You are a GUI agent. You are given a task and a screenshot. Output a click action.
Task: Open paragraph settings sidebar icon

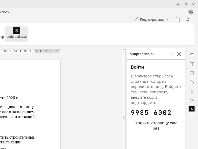point(192,55)
